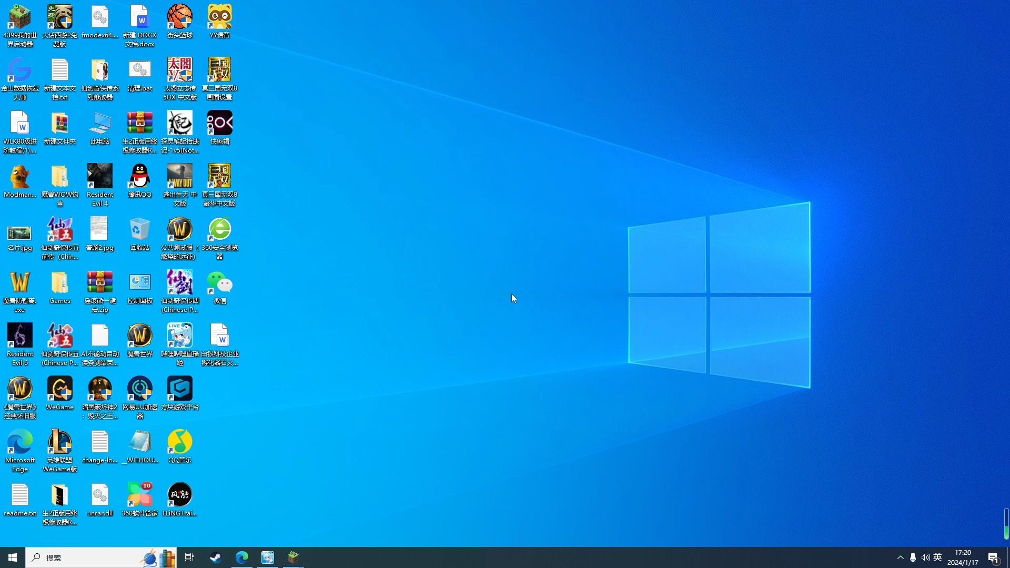The image size is (1010, 568).
Task: Open the YY语音 shortcut
Action: point(220,21)
